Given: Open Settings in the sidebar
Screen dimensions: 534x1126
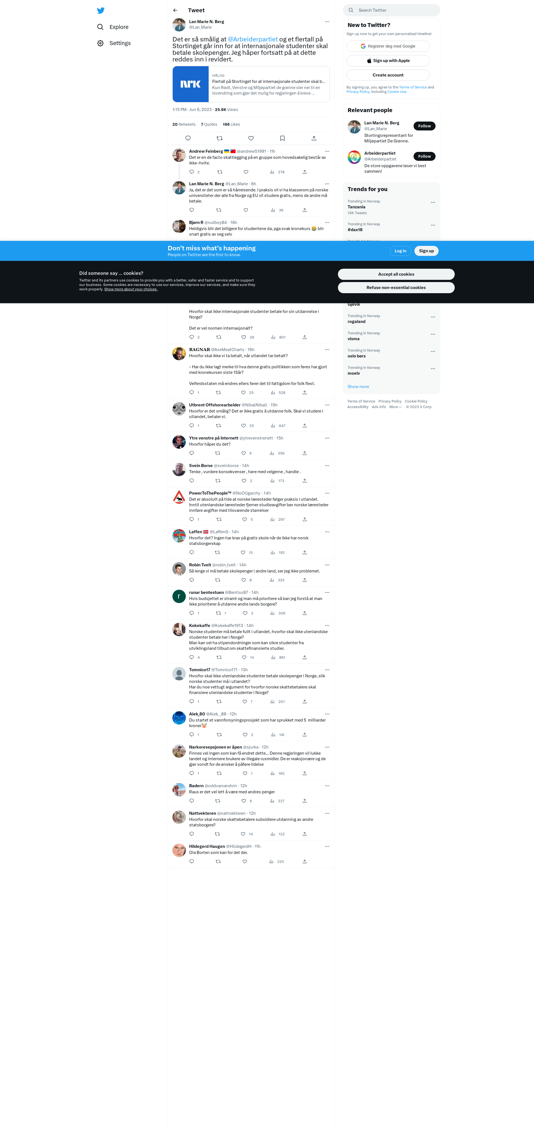Looking at the screenshot, I should click(114, 43).
